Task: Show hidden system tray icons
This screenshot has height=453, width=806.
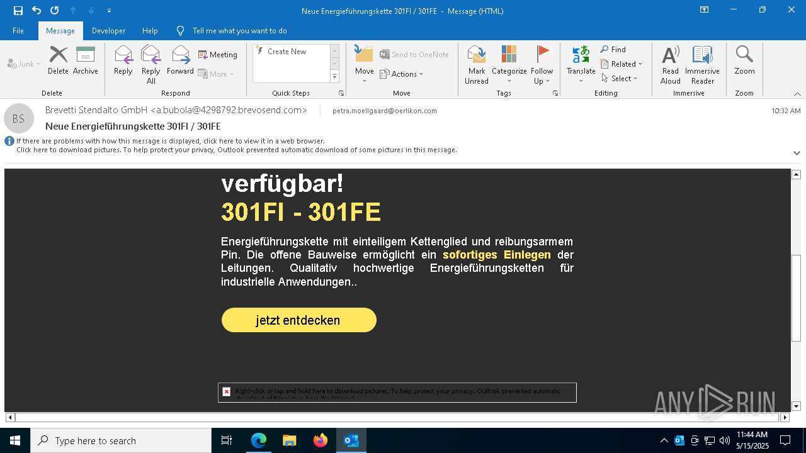Action: coord(664,440)
